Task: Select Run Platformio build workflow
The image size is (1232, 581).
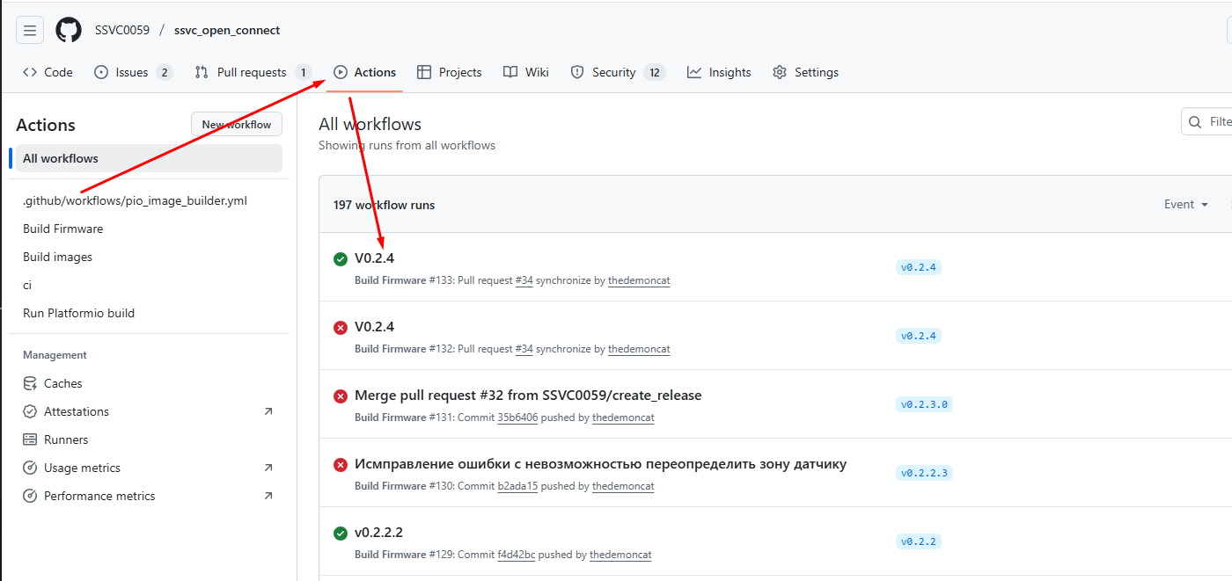Action: pos(79,313)
